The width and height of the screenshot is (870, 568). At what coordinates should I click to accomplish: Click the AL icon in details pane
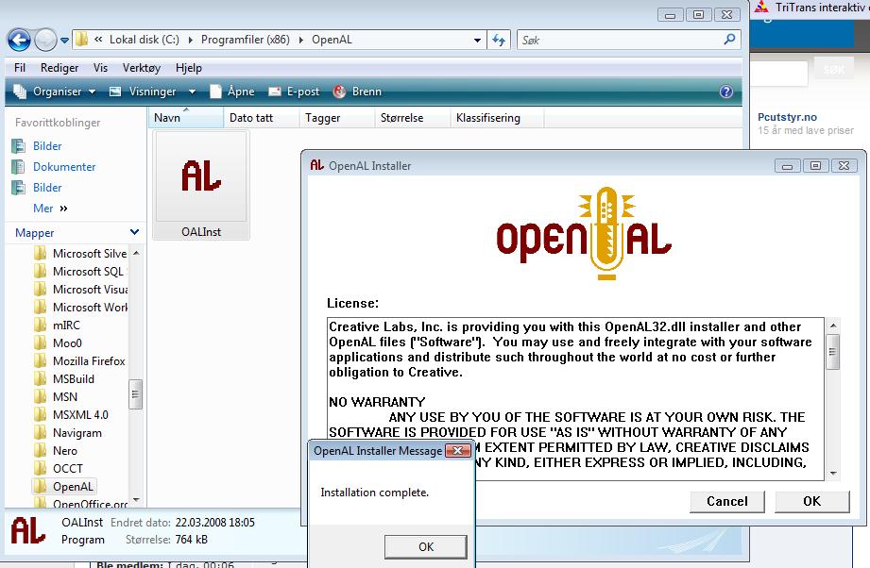coord(27,530)
